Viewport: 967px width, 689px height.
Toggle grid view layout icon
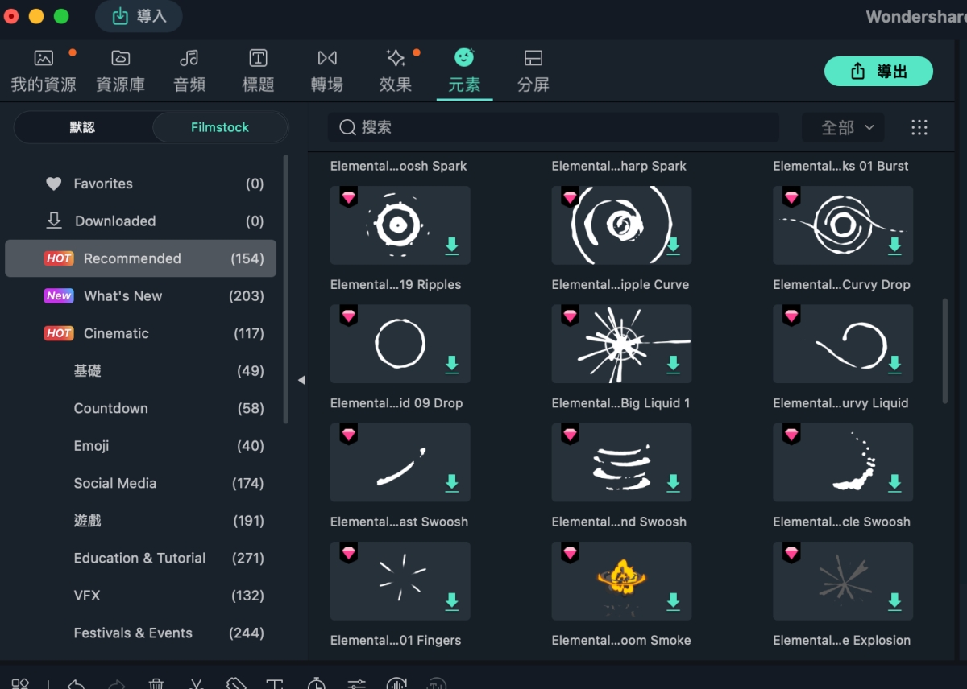[x=919, y=127]
